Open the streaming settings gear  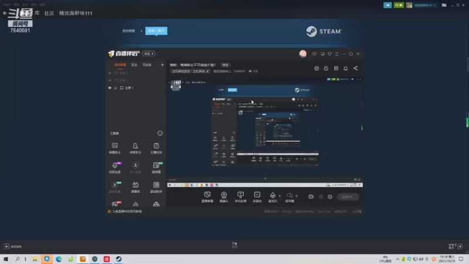[330, 197]
